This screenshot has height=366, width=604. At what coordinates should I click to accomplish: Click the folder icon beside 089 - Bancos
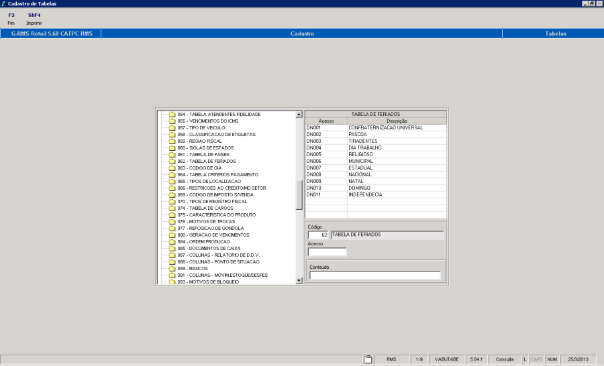172,269
